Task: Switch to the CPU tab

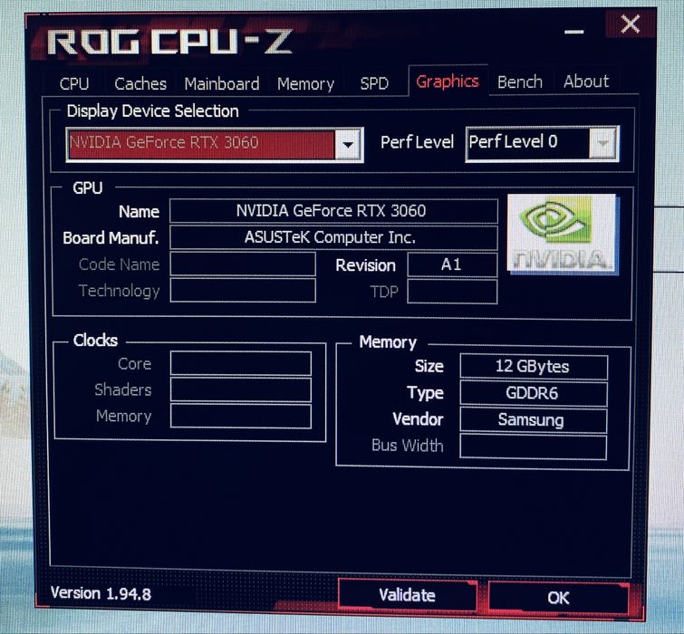Action: click(x=74, y=83)
